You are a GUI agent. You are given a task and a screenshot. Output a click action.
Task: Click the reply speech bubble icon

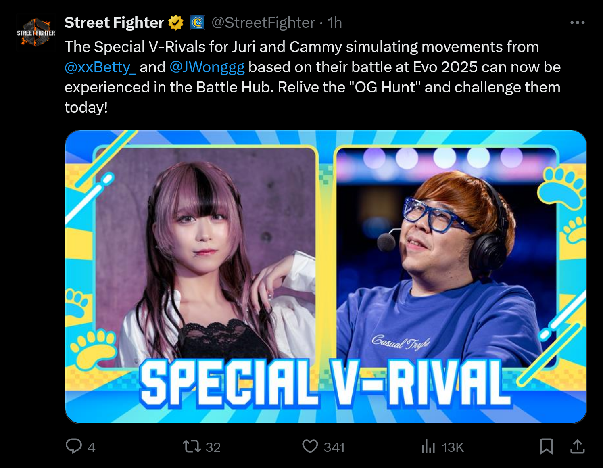point(74,446)
